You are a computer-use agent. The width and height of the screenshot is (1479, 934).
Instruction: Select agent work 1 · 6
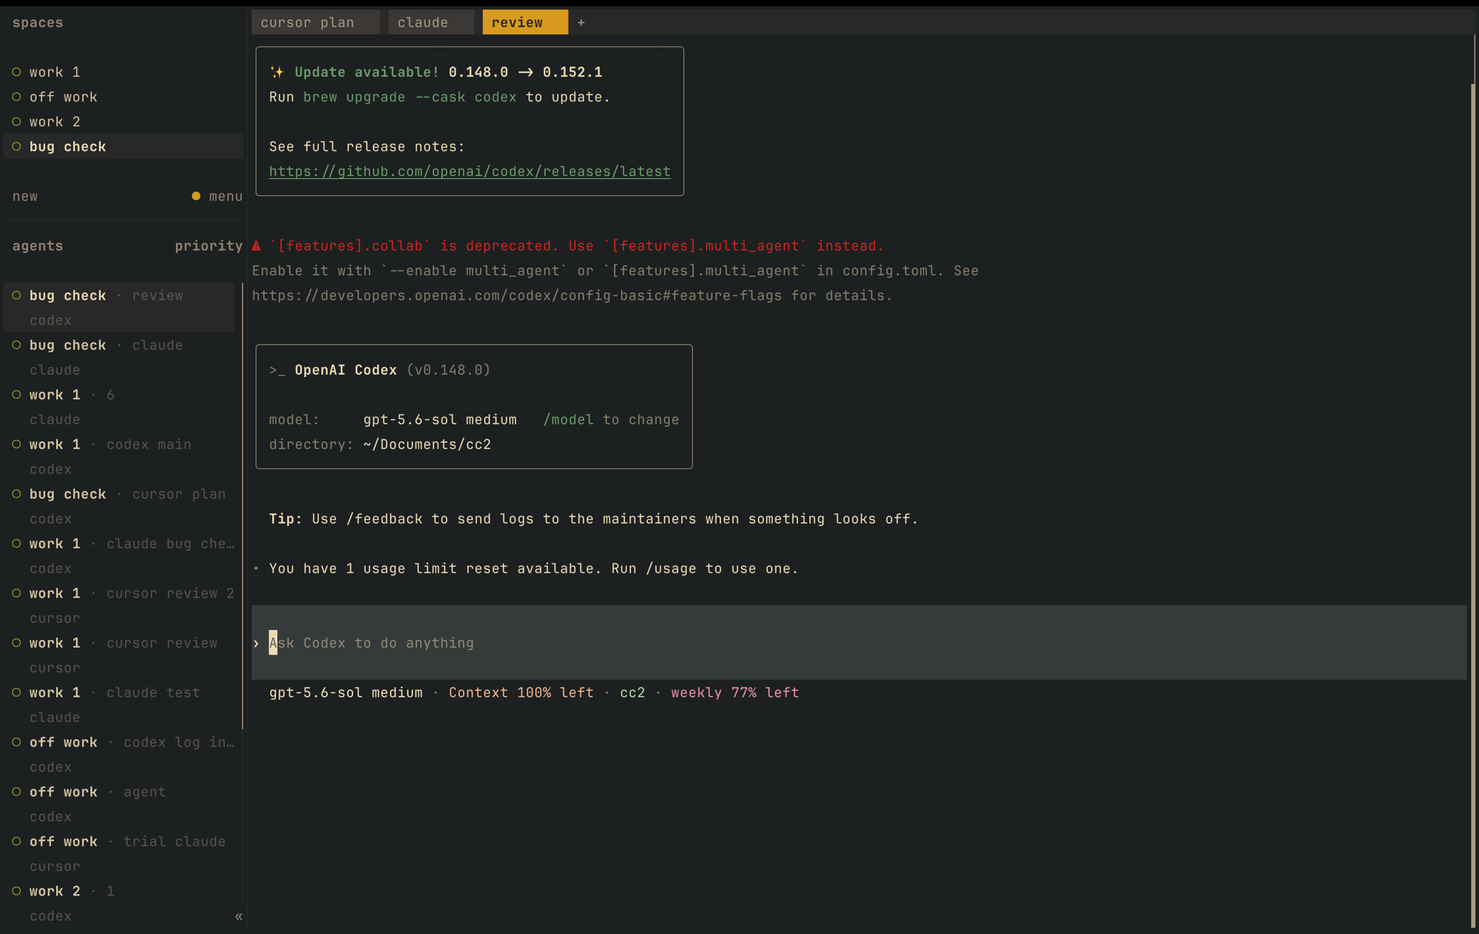point(120,407)
